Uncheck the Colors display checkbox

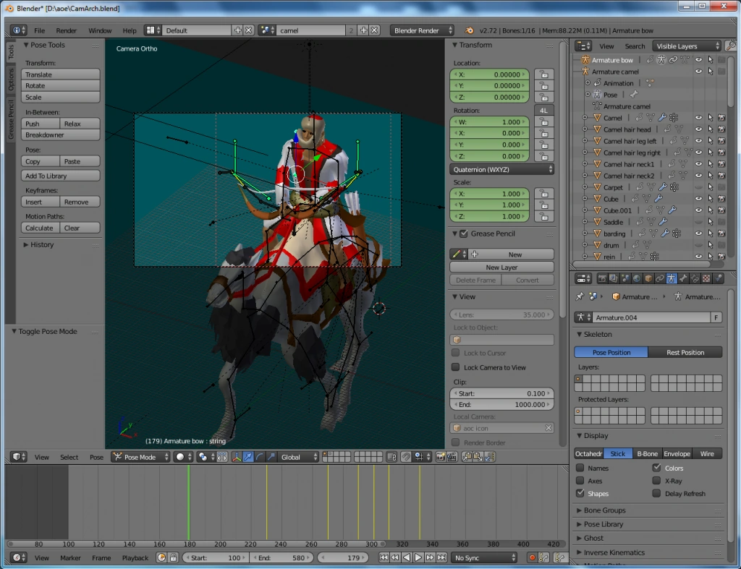click(656, 468)
